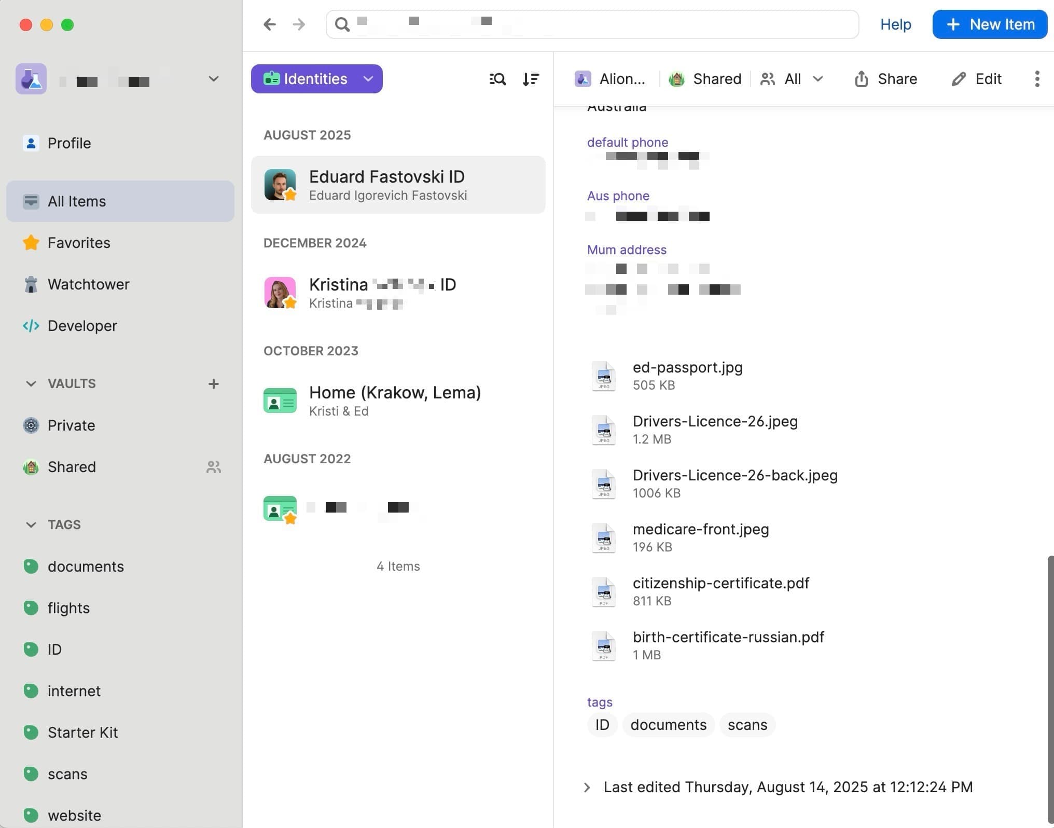The height and width of the screenshot is (828, 1054).
Task: Select the Home (Krakow, Lema) identity
Action: [x=395, y=401]
